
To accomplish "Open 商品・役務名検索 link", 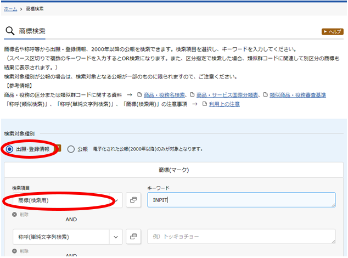I will pos(164,95).
